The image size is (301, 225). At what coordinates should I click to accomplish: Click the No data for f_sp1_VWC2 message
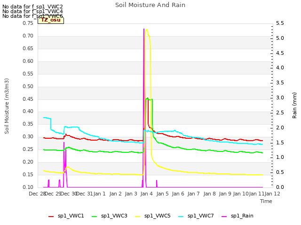pos(32,7)
